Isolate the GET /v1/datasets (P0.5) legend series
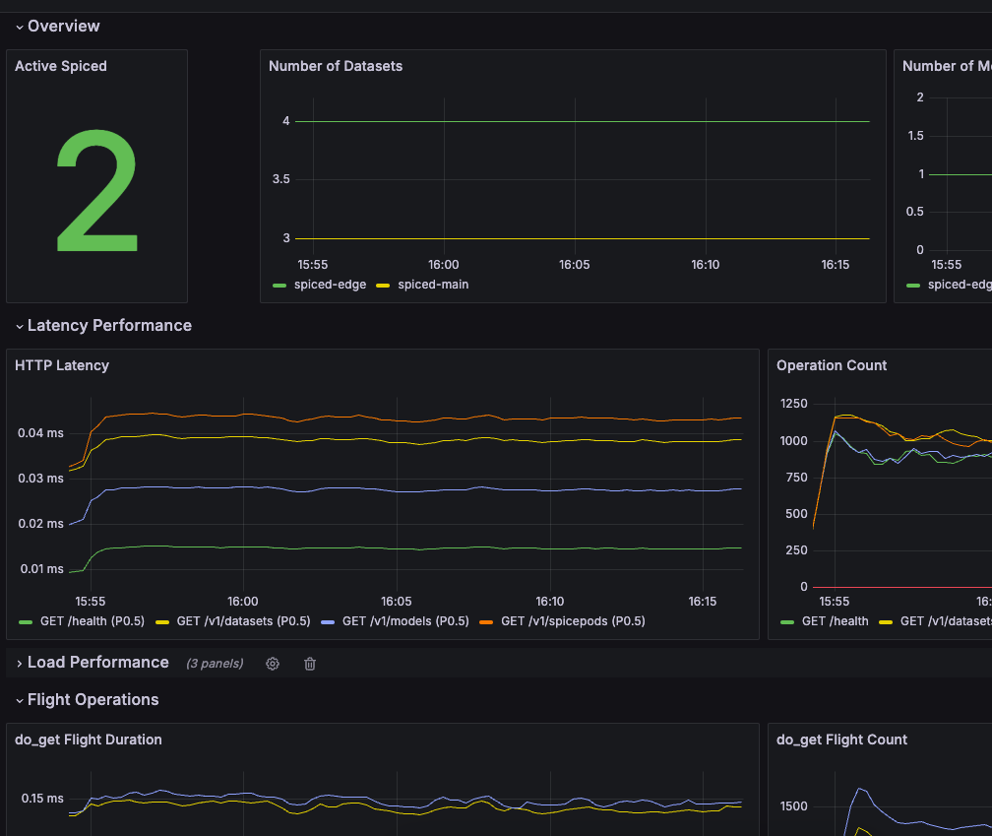The width and height of the screenshot is (992, 836). 244,621
